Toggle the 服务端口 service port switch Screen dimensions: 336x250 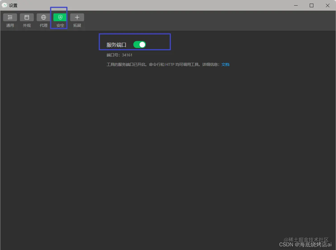pyautogui.click(x=139, y=45)
